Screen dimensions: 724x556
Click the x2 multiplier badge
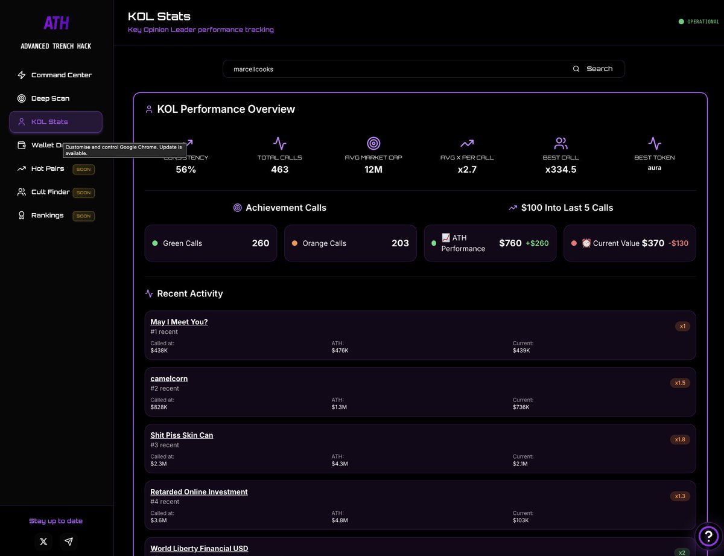(x=682, y=552)
